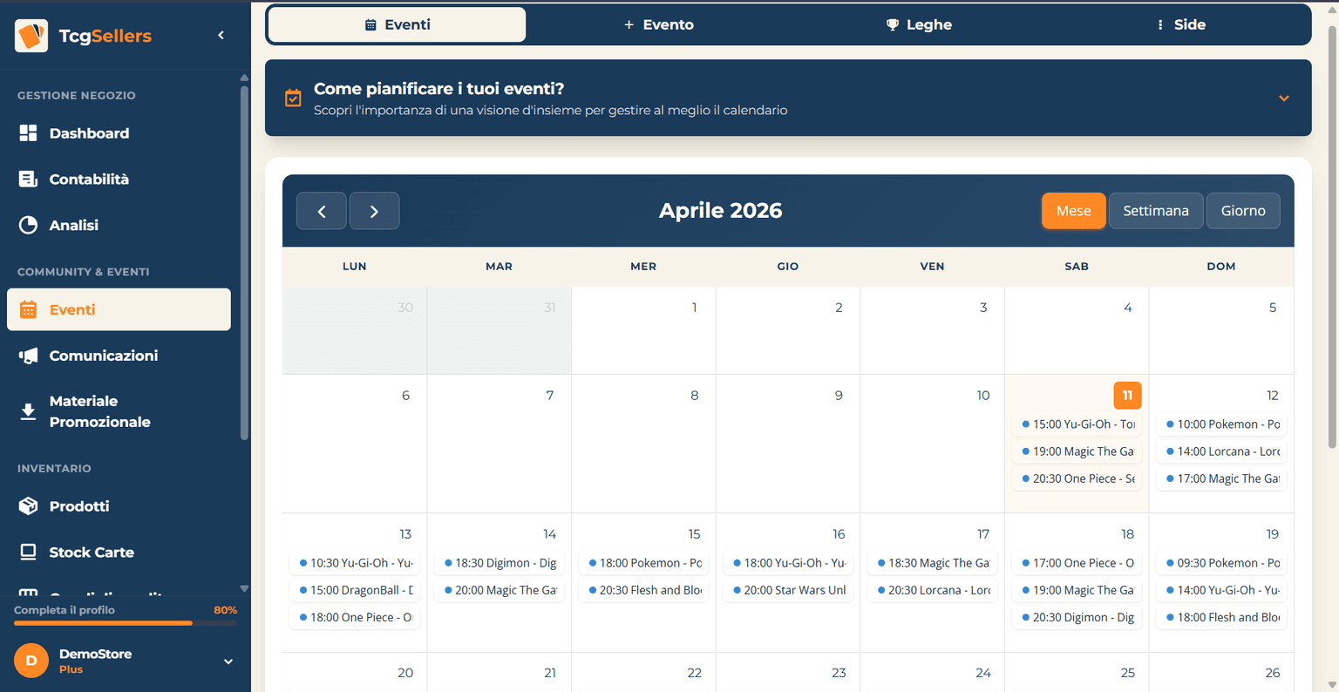Click the calendar-check icon in the info banner

[294, 98]
